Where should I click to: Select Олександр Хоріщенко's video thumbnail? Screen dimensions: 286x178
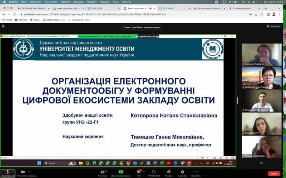coord(261,54)
